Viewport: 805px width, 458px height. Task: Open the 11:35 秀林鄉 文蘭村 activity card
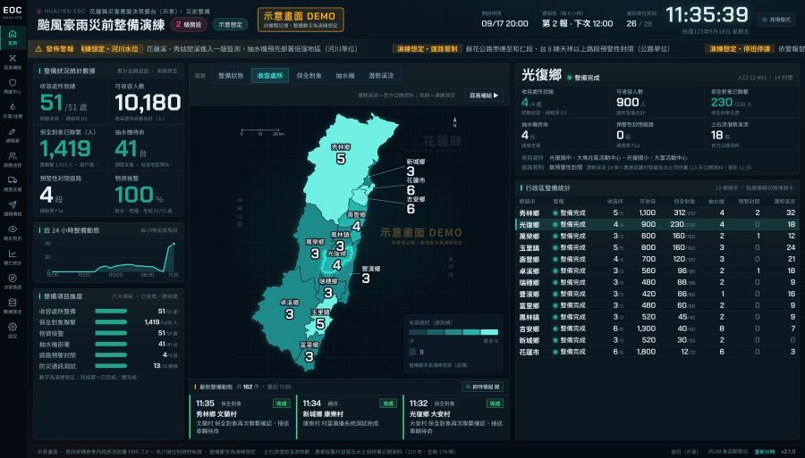tap(242, 417)
